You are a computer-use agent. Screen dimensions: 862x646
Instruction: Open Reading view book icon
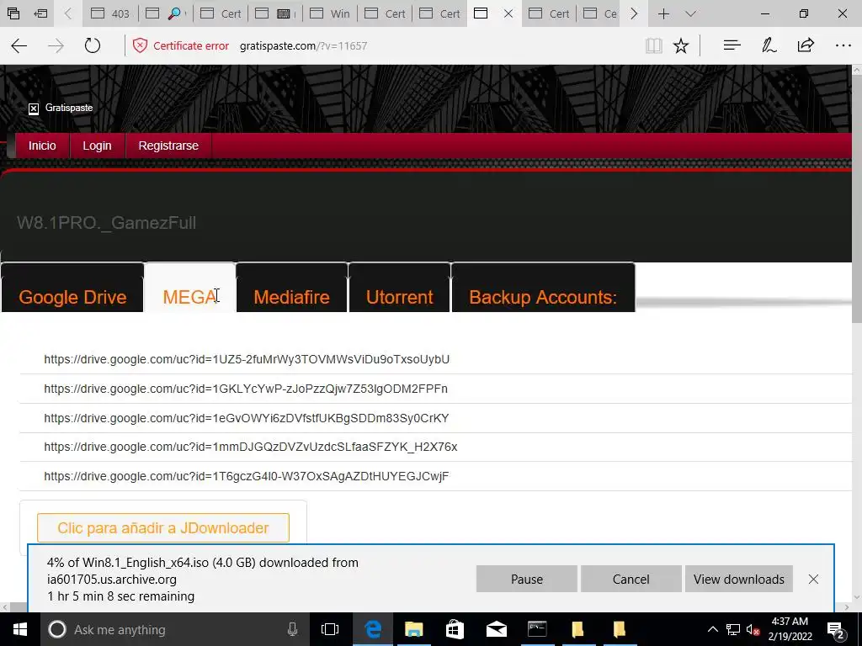653,45
